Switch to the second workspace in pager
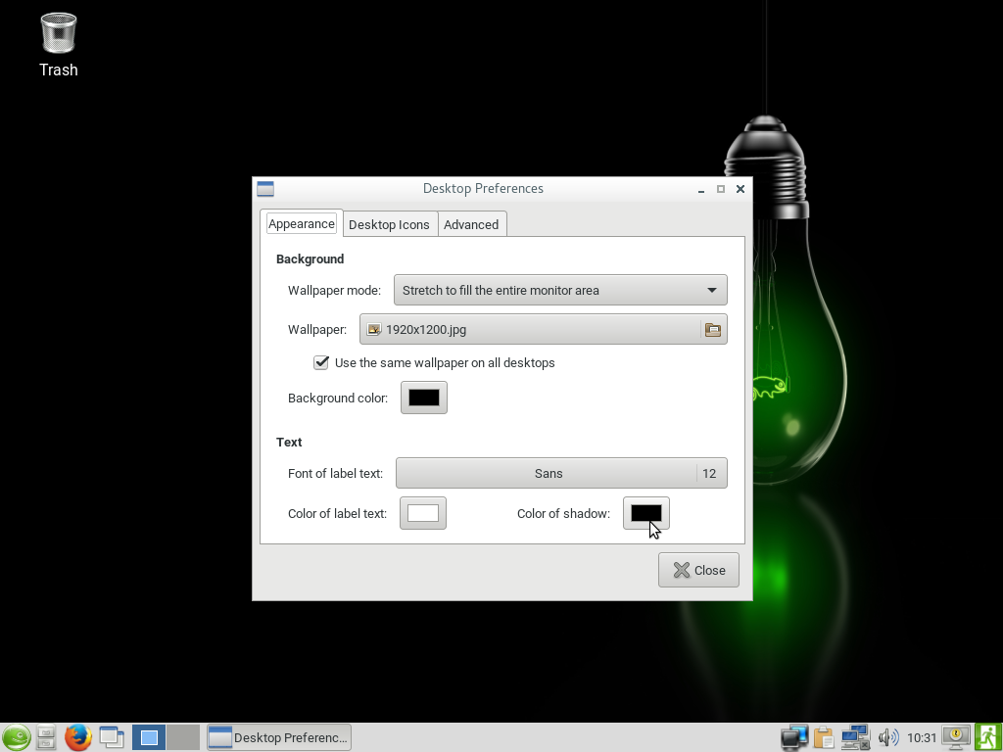The width and height of the screenshot is (1003, 752). [x=183, y=737]
